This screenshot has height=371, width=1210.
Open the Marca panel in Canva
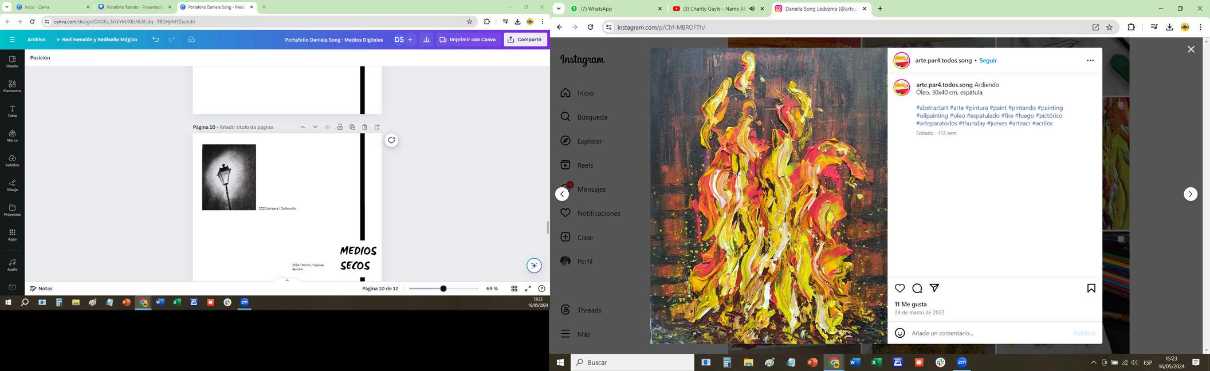[x=12, y=136]
